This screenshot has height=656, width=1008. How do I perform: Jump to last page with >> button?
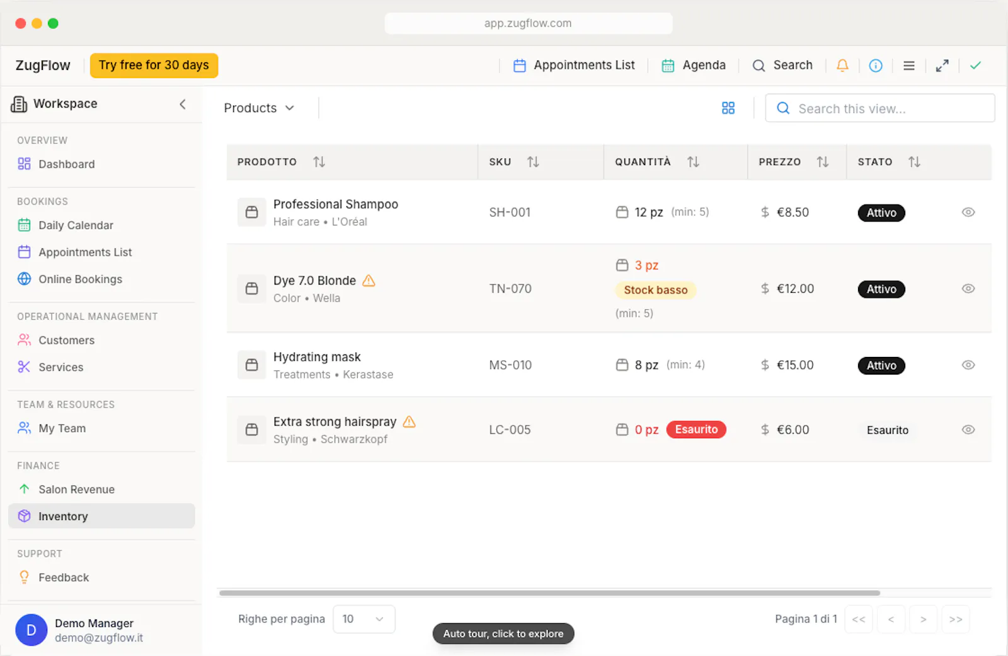click(956, 619)
